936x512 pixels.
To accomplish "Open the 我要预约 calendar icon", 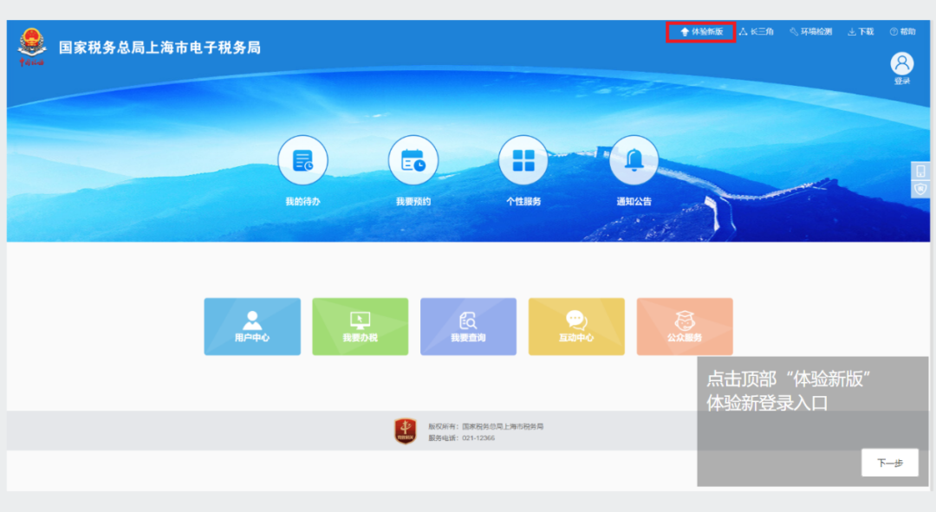I will click(x=413, y=160).
